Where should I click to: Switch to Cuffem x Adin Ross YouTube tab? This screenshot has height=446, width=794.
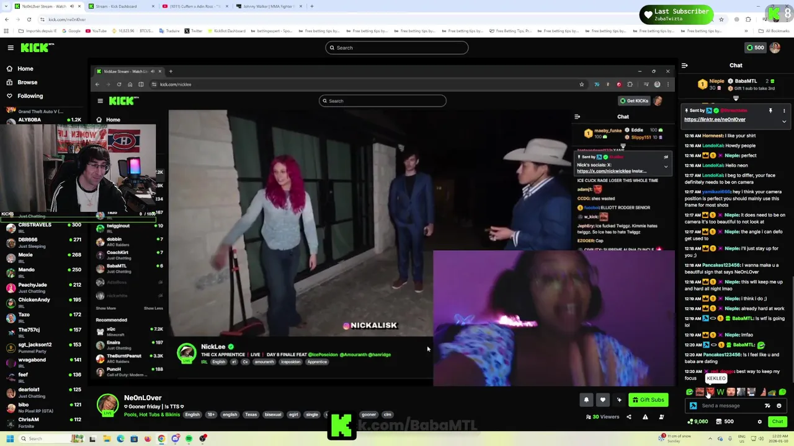(194, 6)
